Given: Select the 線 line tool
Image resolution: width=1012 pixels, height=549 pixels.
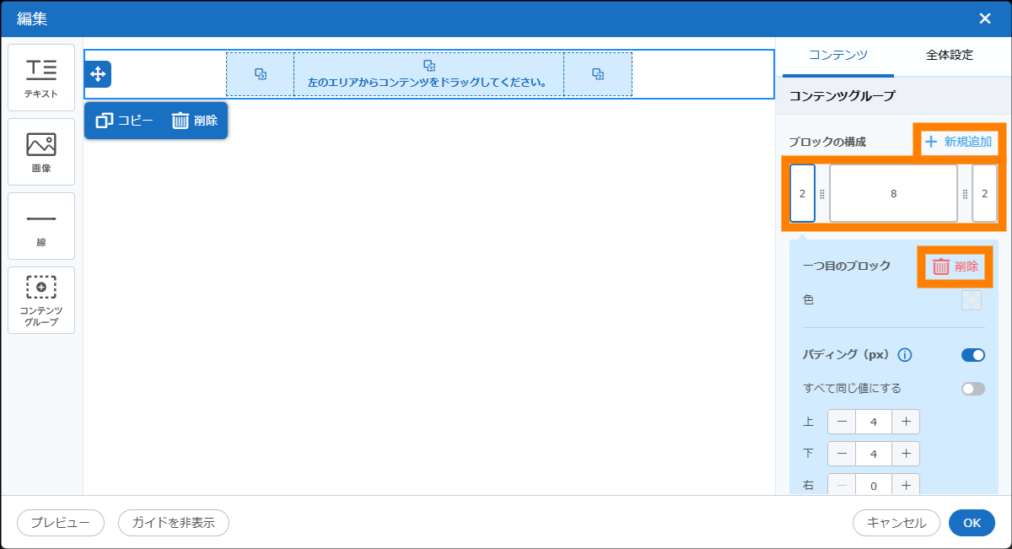Looking at the screenshot, I should coord(41,226).
